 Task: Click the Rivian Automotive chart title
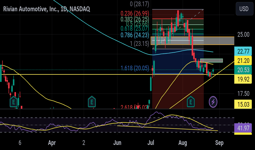click(47, 9)
